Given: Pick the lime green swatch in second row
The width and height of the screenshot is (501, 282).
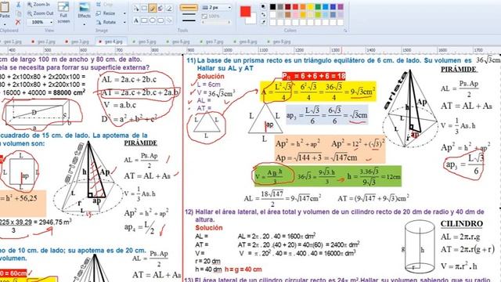Looking at the screenshot, I should (x=318, y=15).
